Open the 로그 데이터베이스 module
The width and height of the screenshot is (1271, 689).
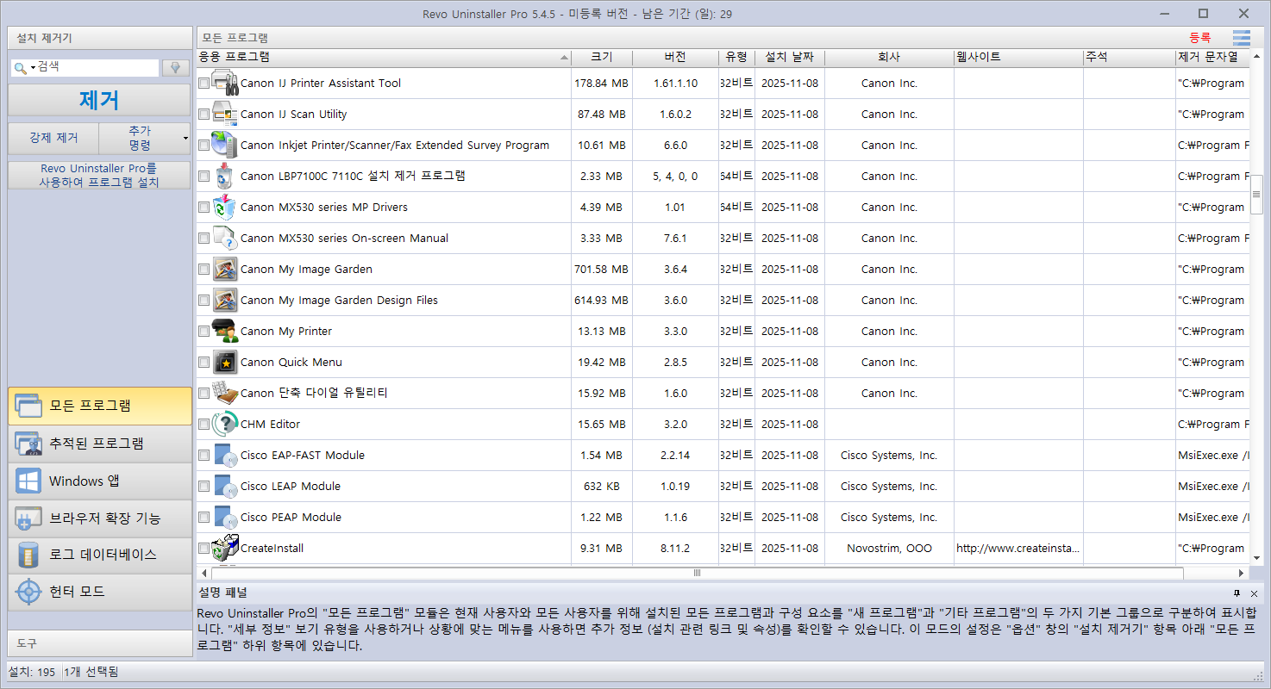pos(100,556)
